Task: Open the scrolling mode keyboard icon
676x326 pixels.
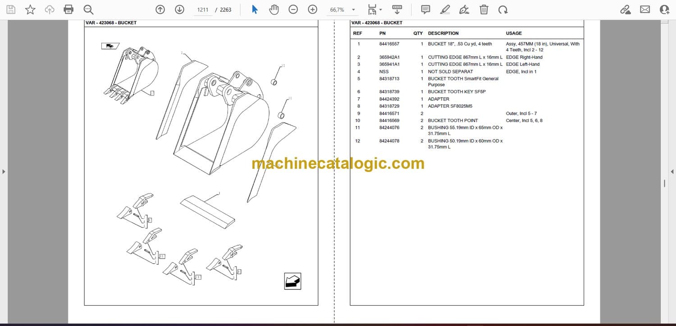Action: click(397, 9)
